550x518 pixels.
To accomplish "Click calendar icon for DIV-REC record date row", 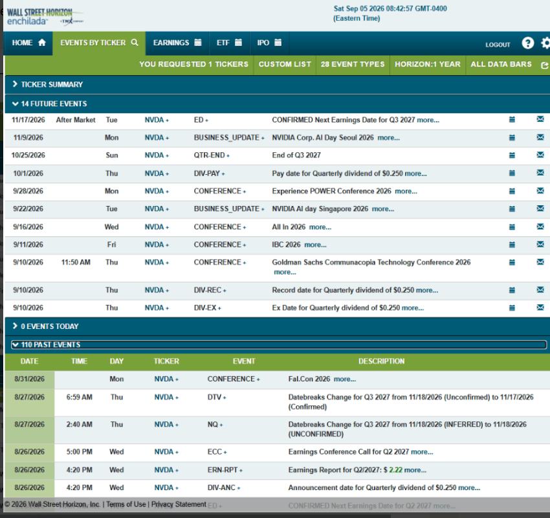I will click(512, 290).
